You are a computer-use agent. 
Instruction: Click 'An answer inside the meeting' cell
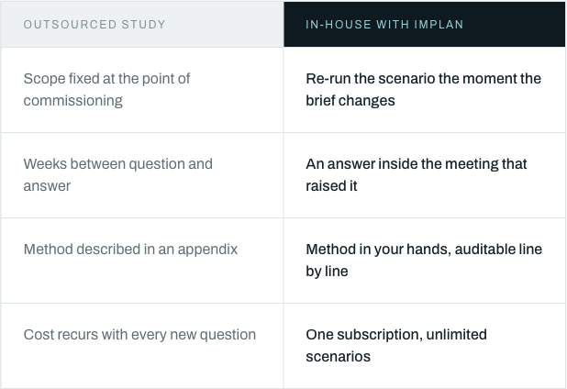(424, 175)
